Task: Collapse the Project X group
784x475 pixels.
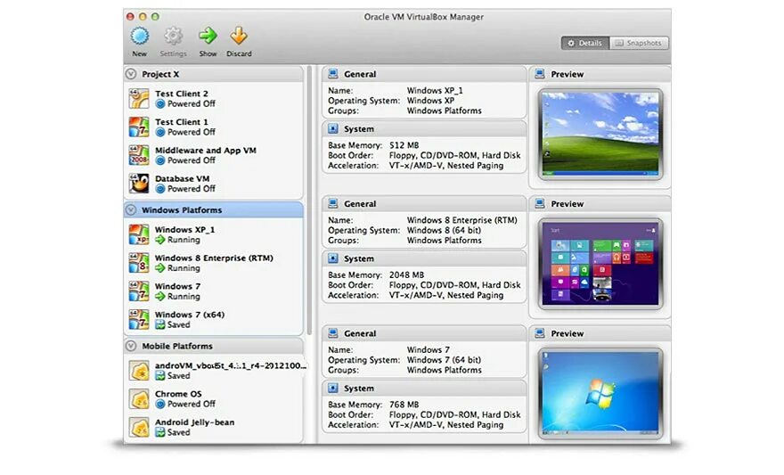Action: 131,74
